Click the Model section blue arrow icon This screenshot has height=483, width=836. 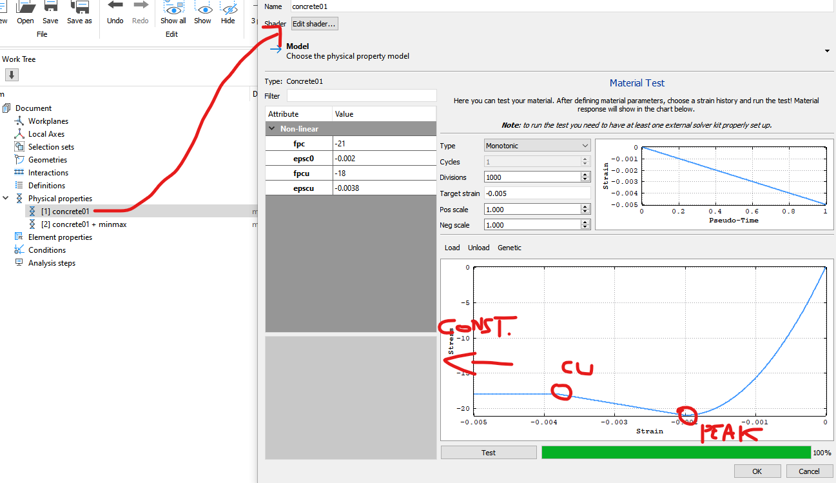point(276,49)
